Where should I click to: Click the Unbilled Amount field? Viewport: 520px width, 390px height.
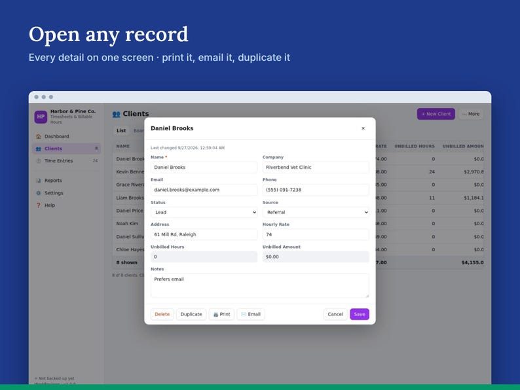tap(316, 257)
